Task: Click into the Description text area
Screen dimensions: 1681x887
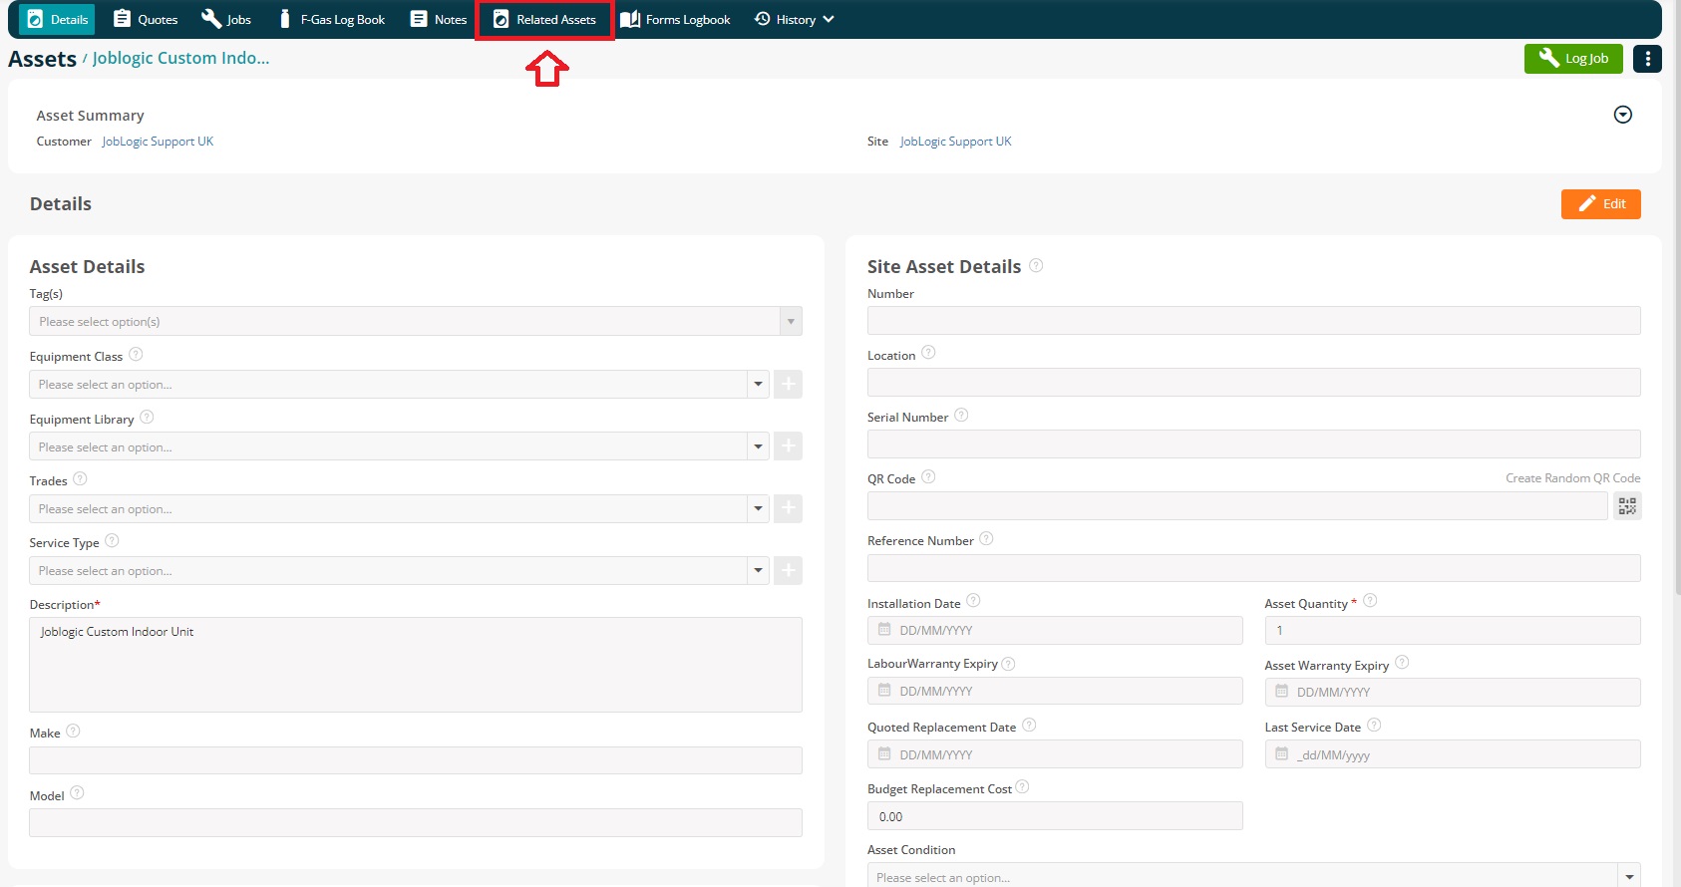Action: (416, 665)
